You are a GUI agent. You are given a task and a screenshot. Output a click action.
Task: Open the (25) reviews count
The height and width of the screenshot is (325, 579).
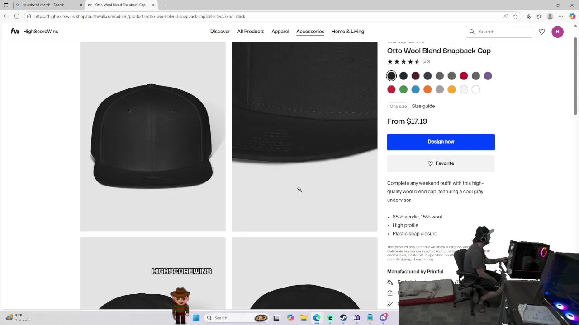[x=426, y=61]
